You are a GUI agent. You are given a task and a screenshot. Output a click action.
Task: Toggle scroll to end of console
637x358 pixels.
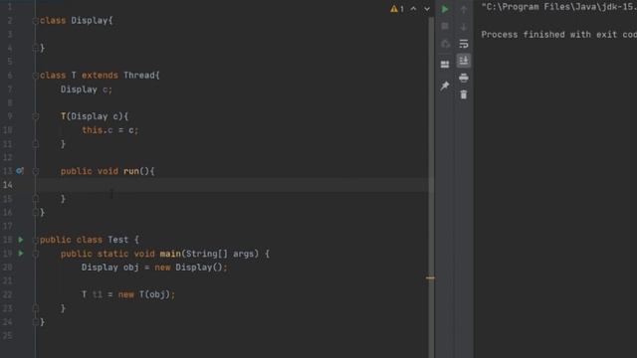(x=464, y=61)
